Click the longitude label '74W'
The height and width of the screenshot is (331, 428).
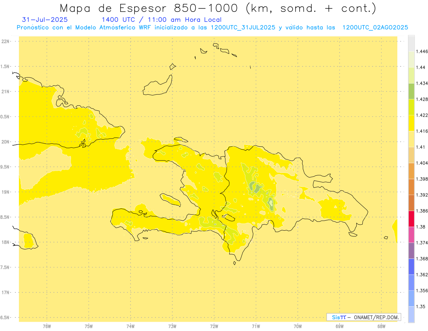[x=131, y=326]
